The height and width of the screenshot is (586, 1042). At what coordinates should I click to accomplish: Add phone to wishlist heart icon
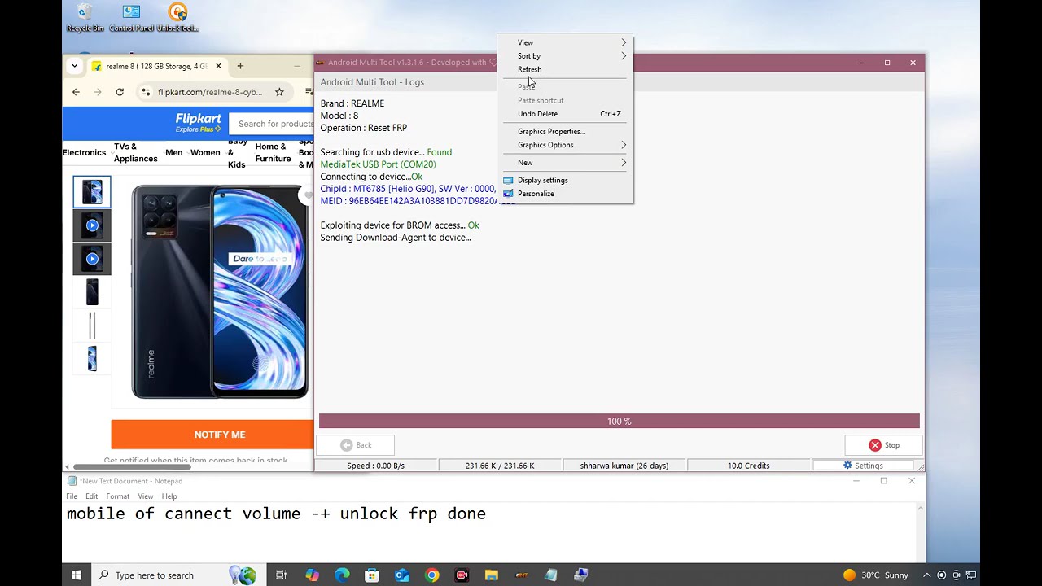pyautogui.click(x=307, y=195)
